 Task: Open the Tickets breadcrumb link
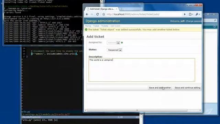tap(104, 26)
